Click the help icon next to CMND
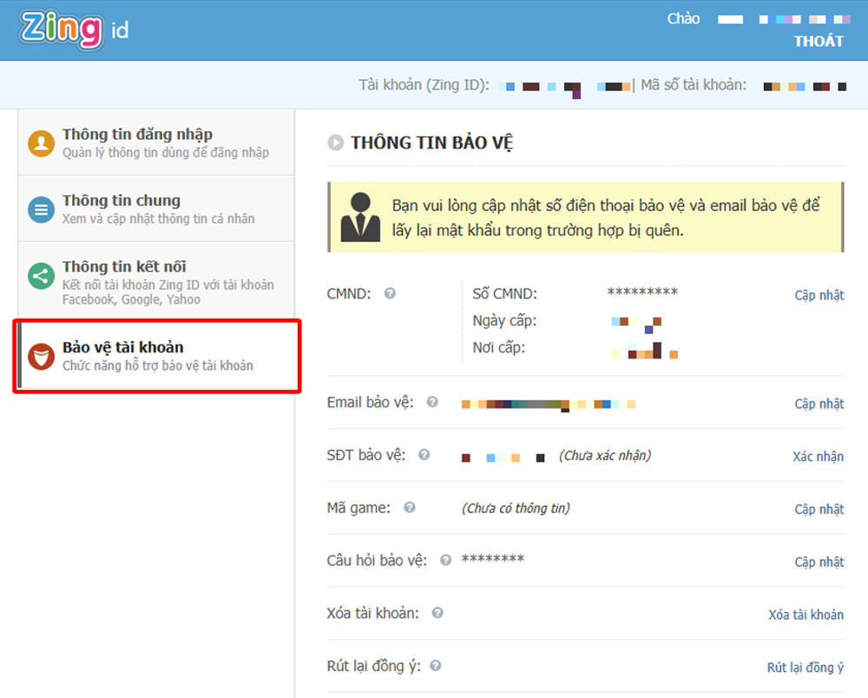The image size is (868, 698). click(390, 293)
